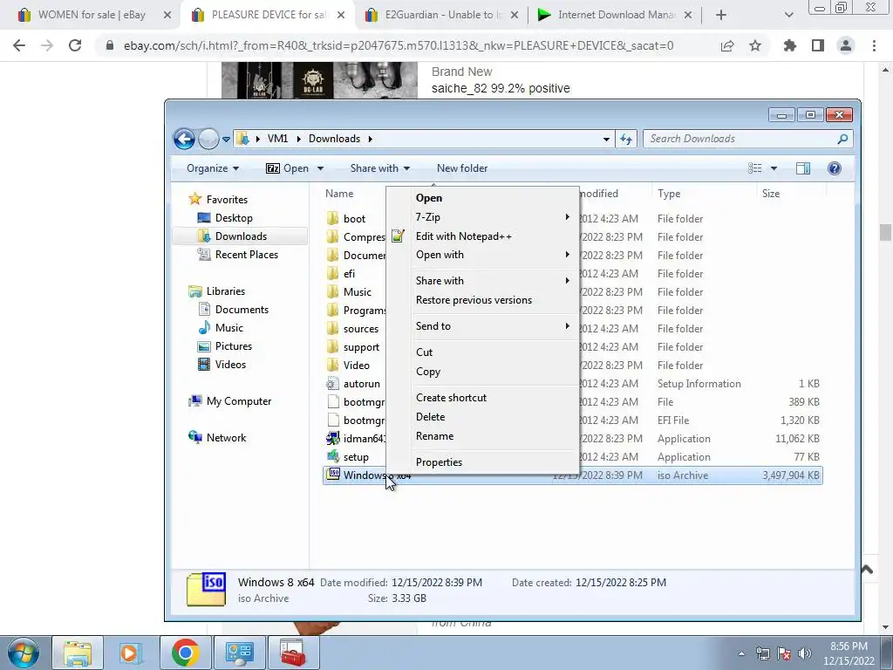Choose Edit with Notepad++ entry
Image resolution: width=893 pixels, height=670 pixels.
pos(483,236)
